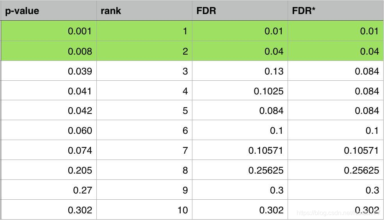
Task: Select the green cell containing 0.008
Action: pyautogui.click(x=49, y=51)
